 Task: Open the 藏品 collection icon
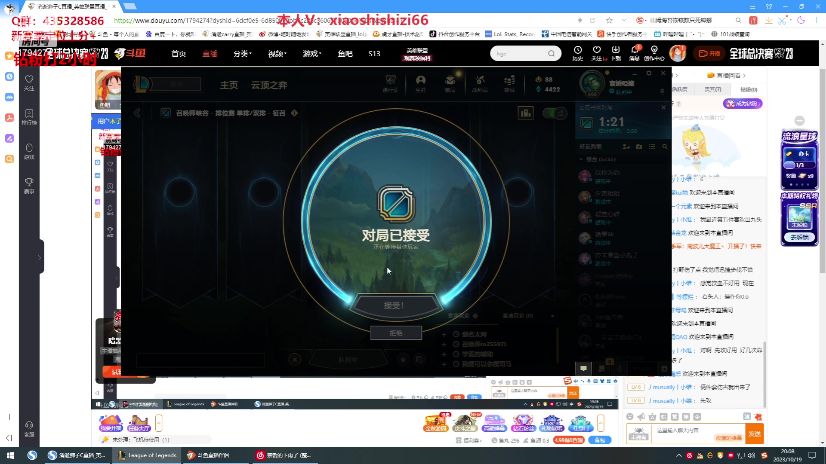(x=450, y=84)
